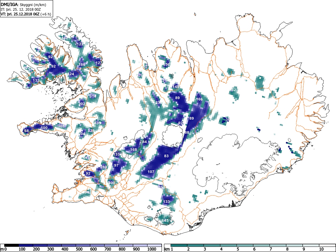
Task: Click the visibility value '124' on the map
Action: click(x=71, y=74)
